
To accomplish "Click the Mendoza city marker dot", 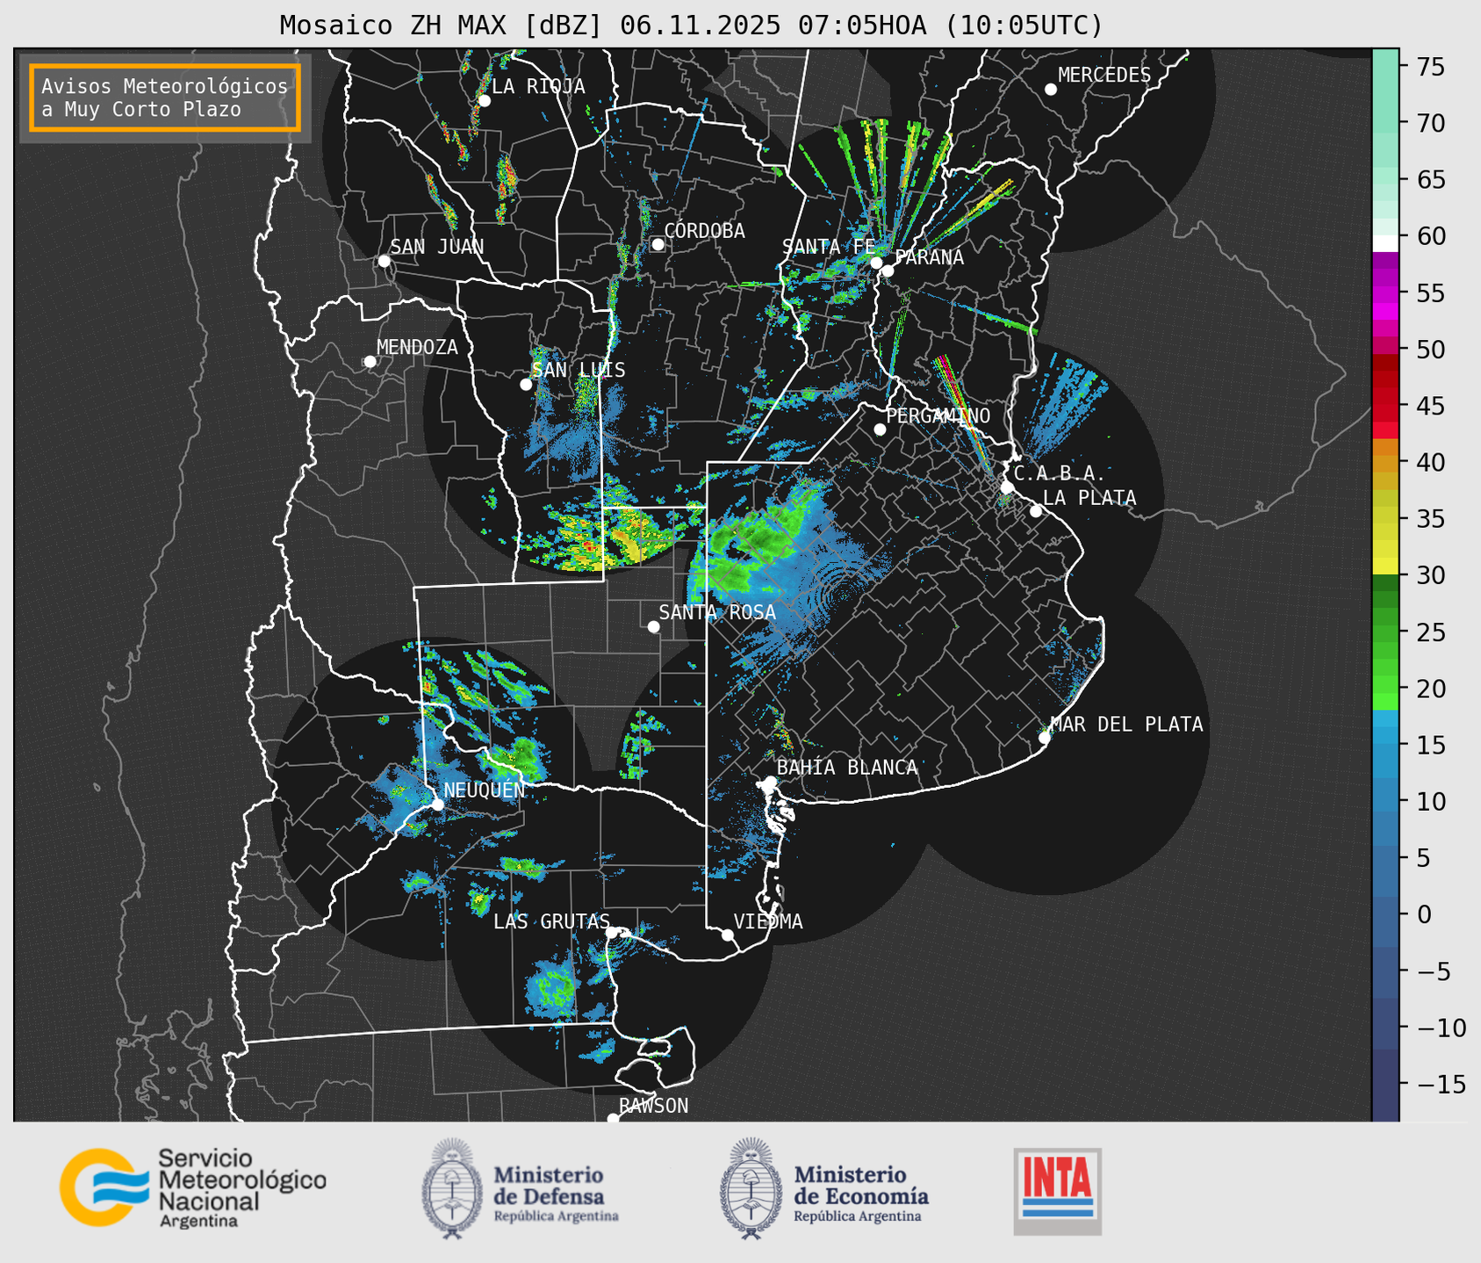I will (x=370, y=362).
